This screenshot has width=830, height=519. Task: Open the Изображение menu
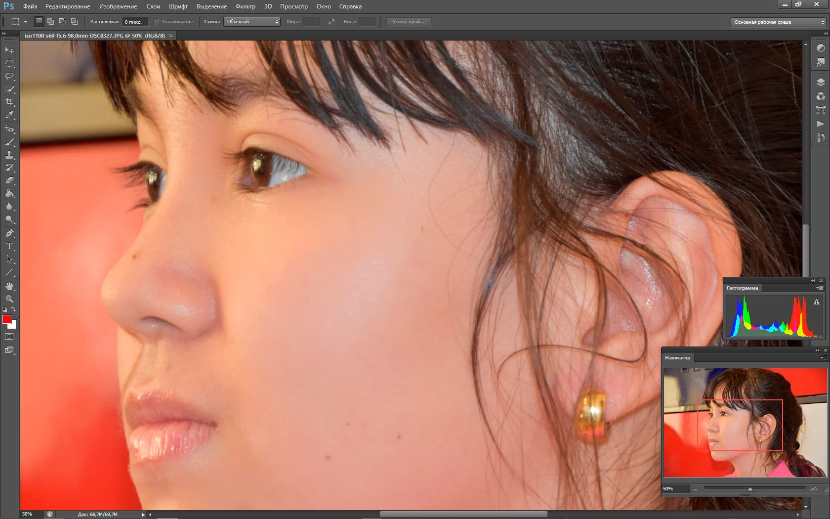tap(118, 6)
